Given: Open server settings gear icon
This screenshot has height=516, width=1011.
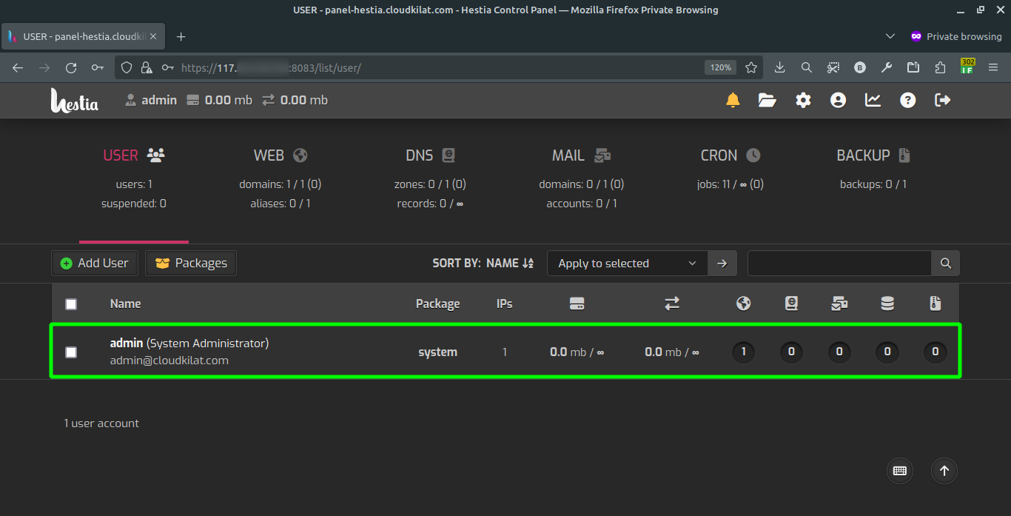Looking at the screenshot, I should pyautogui.click(x=803, y=100).
